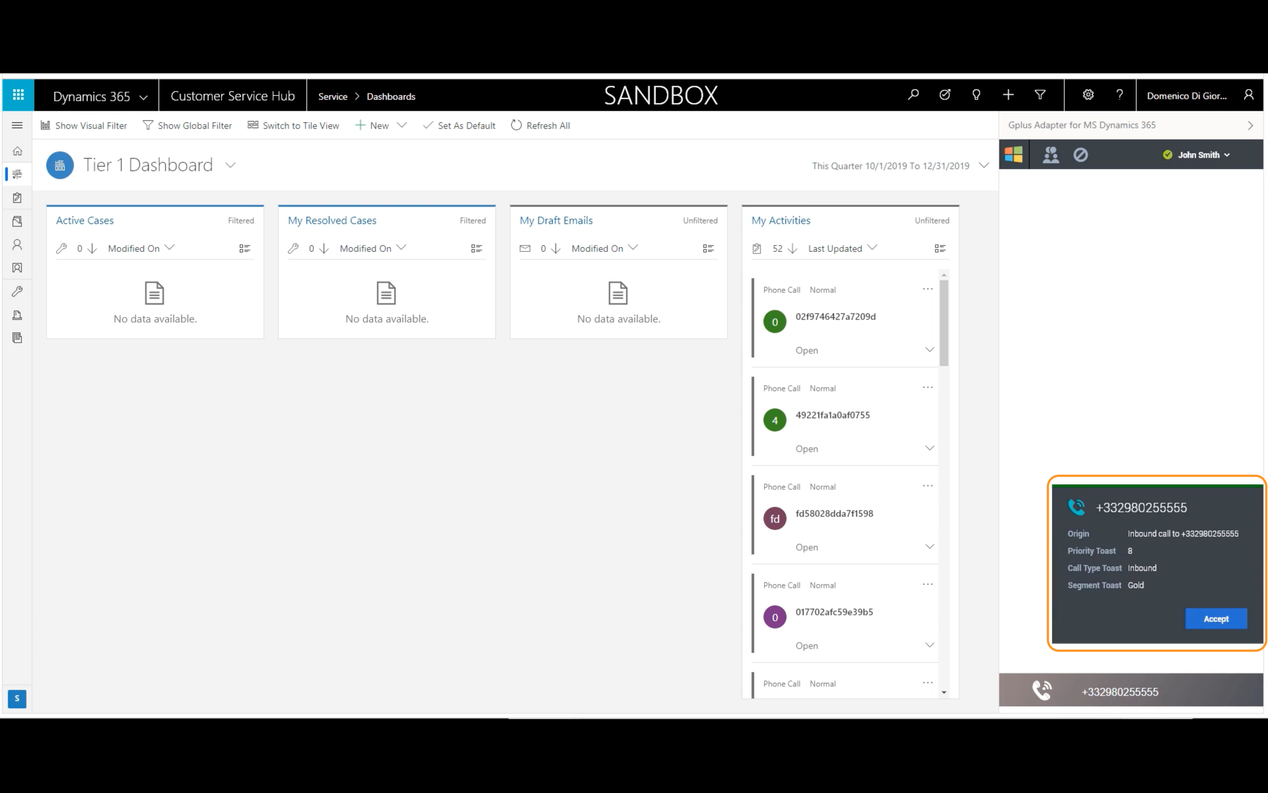Image resolution: width=1268 pixels, height=793 pixels.
Task: Click Set As Default command
Action: pyautogui.click(x=459, y=126)
